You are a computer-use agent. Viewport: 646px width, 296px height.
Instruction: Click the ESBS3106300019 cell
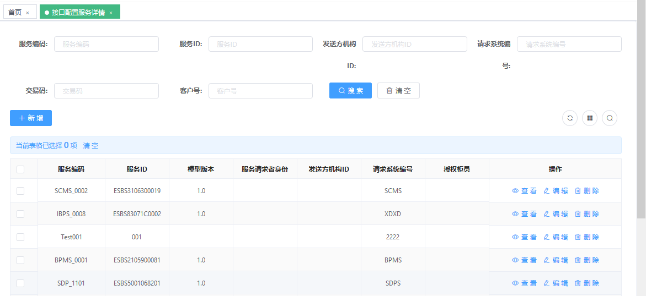point(137,191)
